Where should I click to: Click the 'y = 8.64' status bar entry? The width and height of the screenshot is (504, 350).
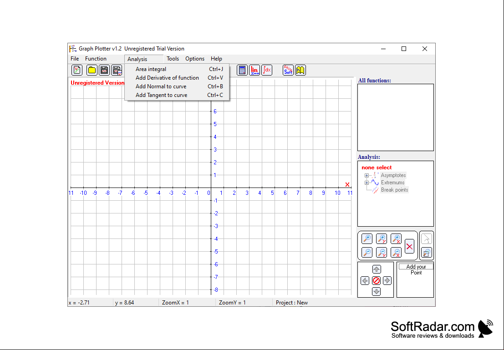pos(124,302)
